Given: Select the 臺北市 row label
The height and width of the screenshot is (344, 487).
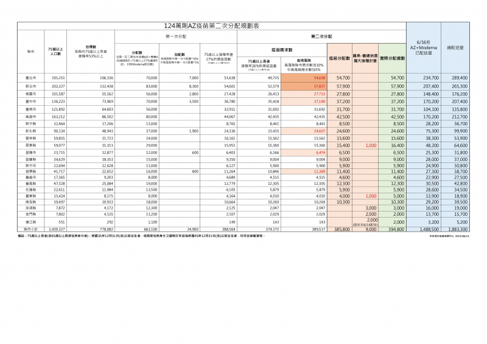Looking at the screenshot, I should [x=30, y=78].
